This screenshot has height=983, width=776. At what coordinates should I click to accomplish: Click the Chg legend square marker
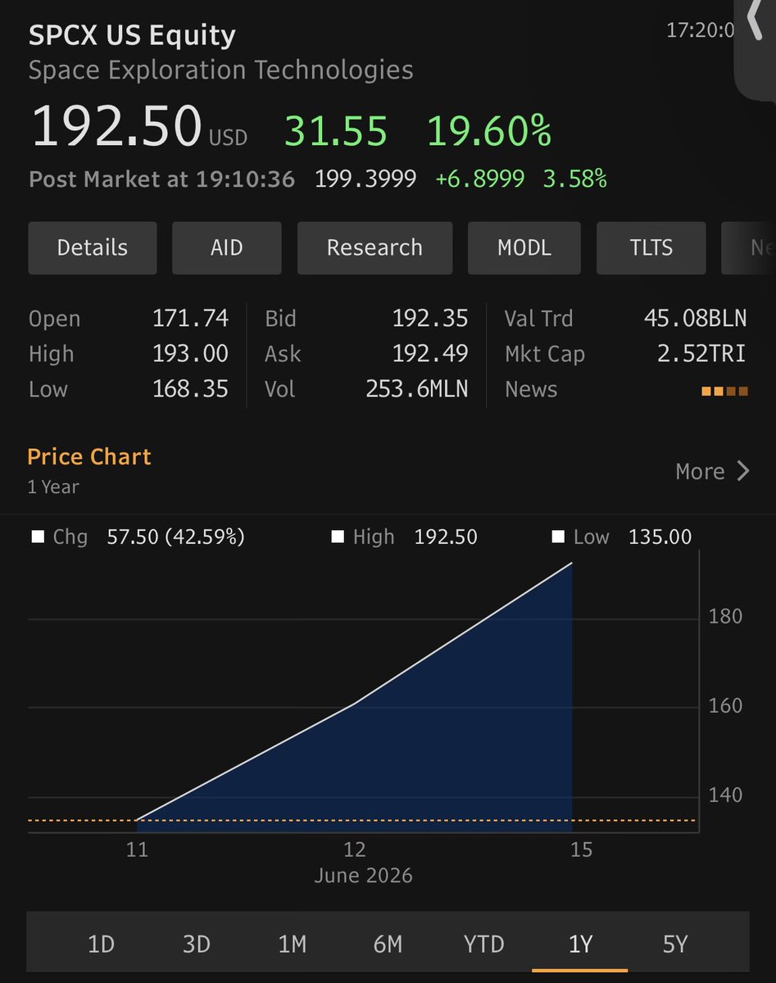(x=38, y=537)
